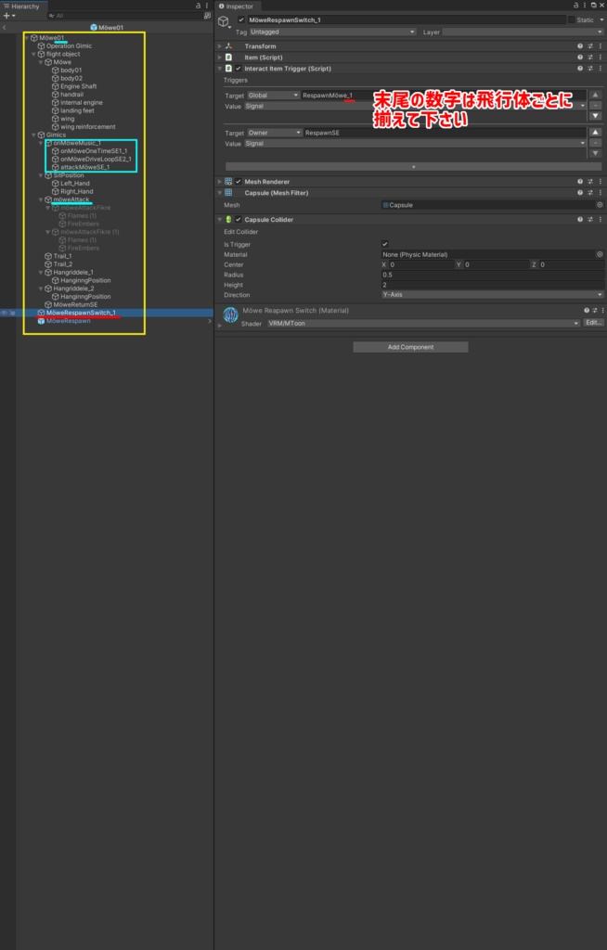
Task: Open help for Interact Item Trigger script
Action: (580, 69)
